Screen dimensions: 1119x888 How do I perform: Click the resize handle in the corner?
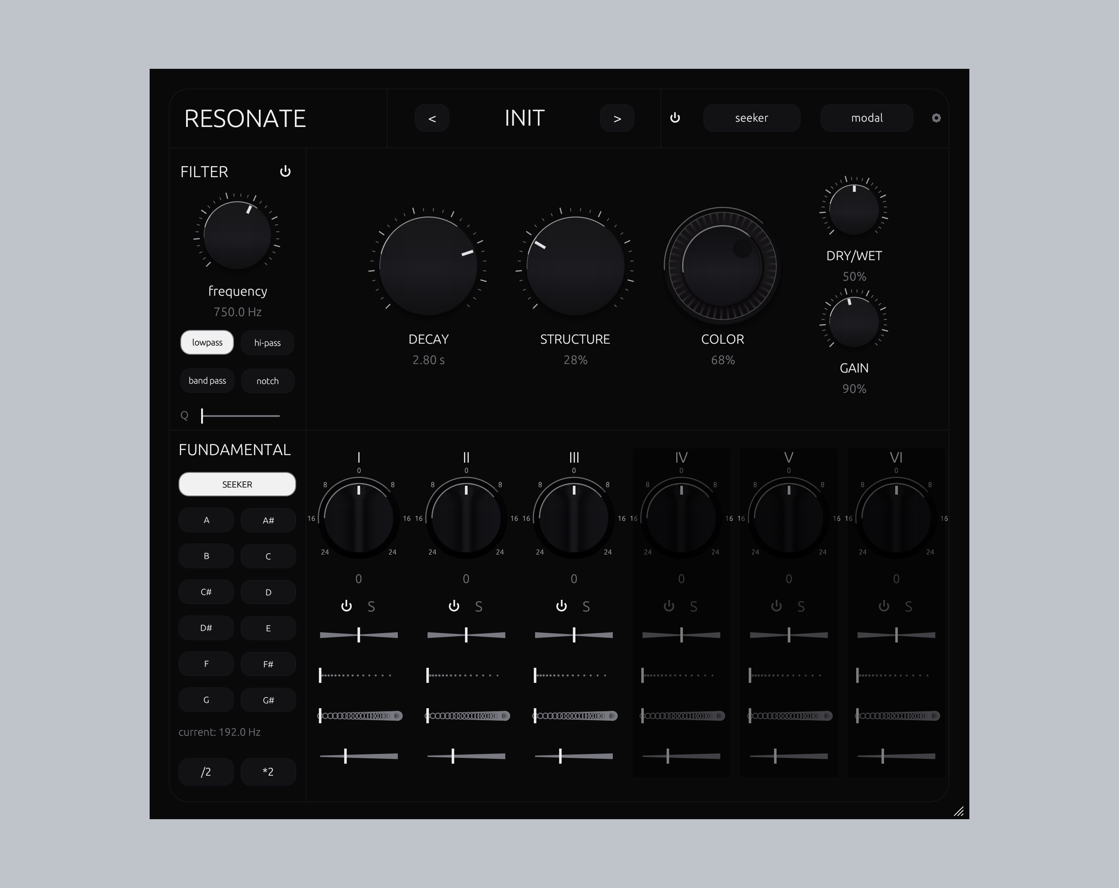coord(959,812)
